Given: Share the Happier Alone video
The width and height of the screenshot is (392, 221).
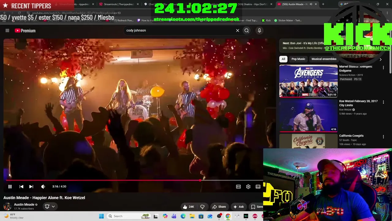Looking at the screenshot, I should click(x=219, y=207).
